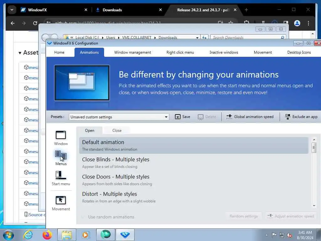Pick Distort - Multiple styles animation
The height and width of the screenshot is (241, 321).
[194, 197]
